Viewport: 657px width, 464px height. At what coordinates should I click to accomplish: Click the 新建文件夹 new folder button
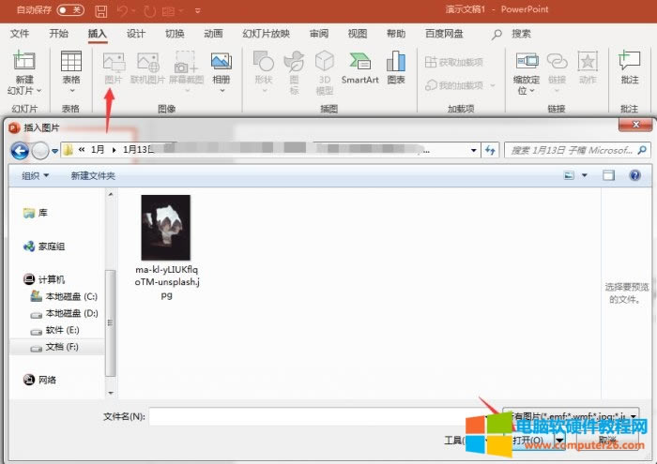click(x=93, y=175)
